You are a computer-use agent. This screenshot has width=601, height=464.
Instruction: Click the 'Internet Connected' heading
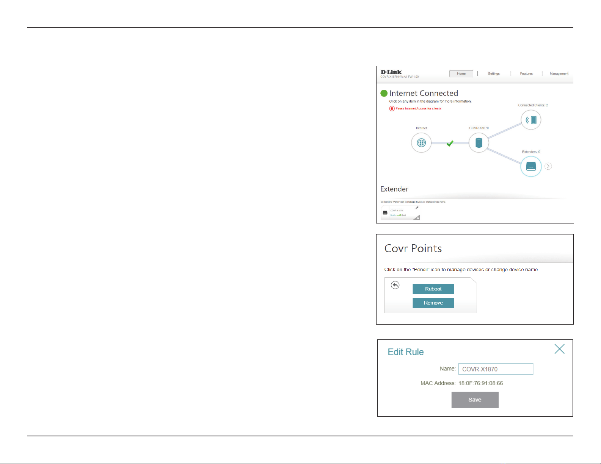(424, 93)
